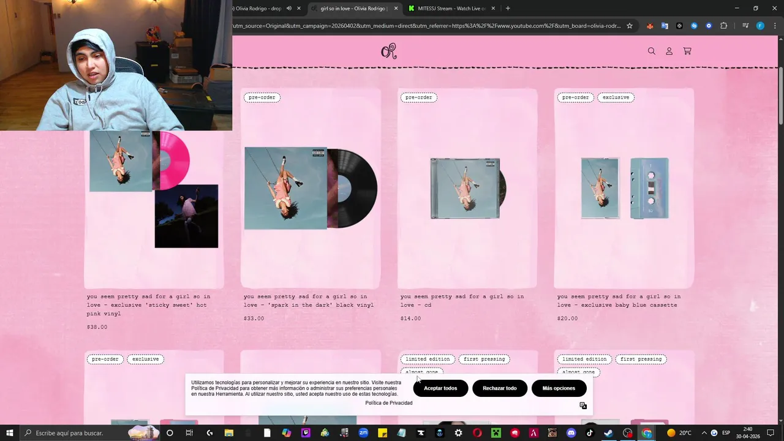This screenshot has width=784, height=441.
Task: Click the CD product image
Action: click(x=468, y=188)
